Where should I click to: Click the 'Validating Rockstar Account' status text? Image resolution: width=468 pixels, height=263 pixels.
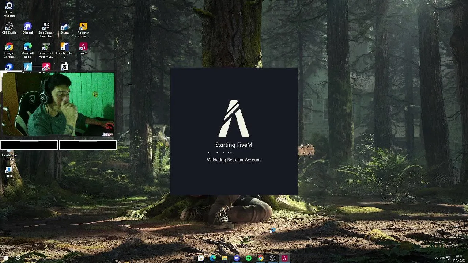click(234, 160)
